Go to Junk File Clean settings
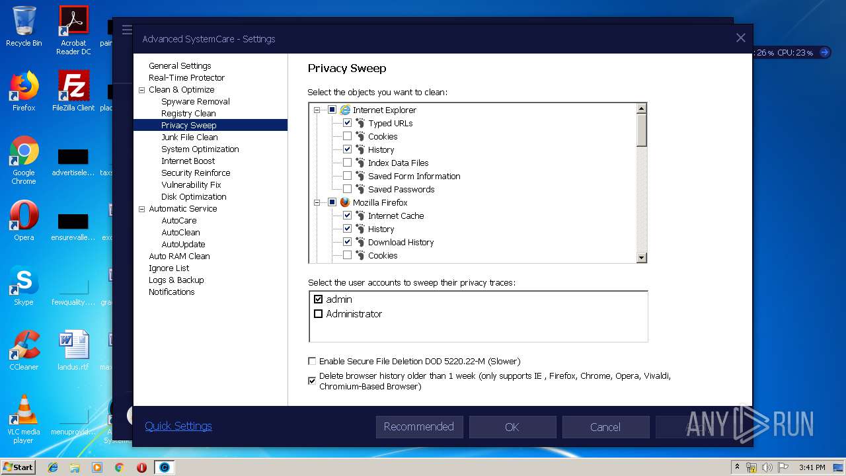 click(x=190, y=137)
